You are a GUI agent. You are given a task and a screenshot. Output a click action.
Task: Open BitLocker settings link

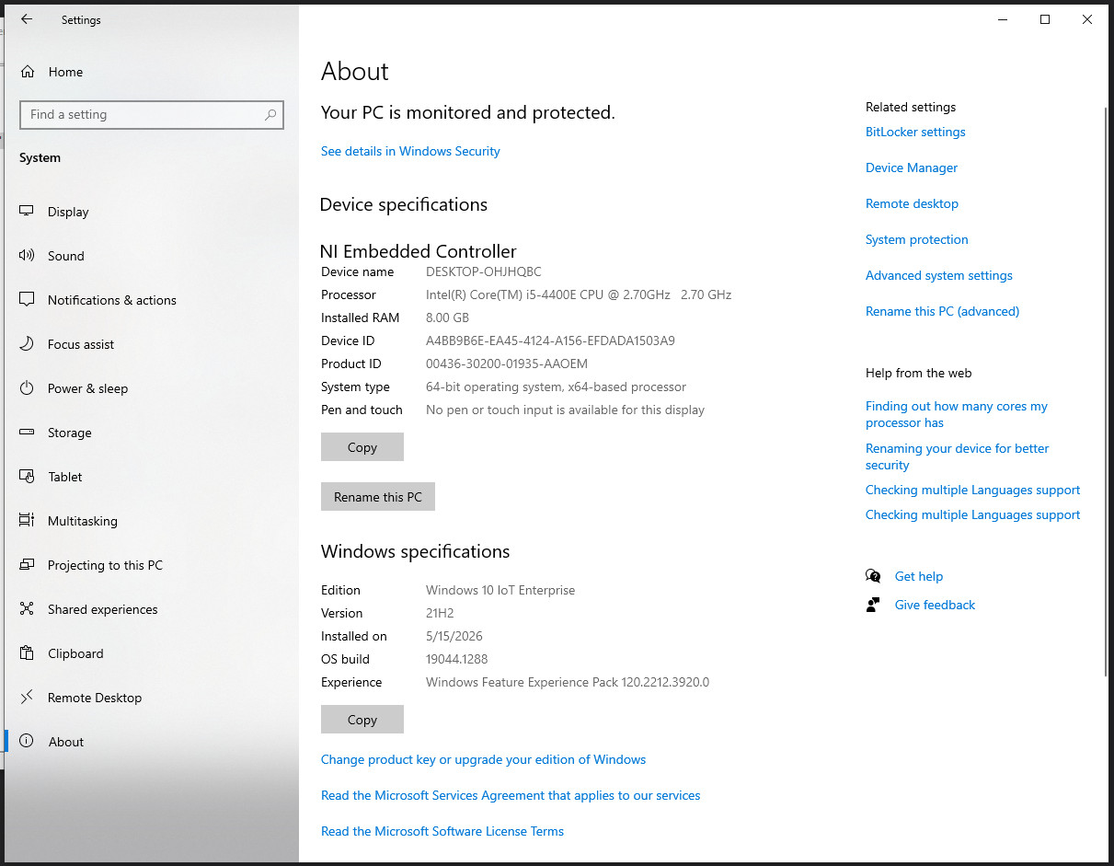click(915, 132)
